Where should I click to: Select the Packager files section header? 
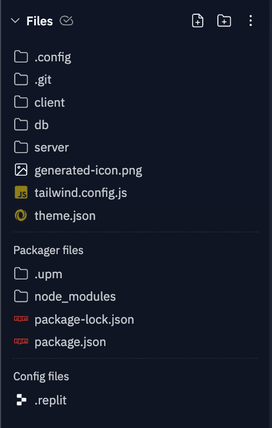pyautogui.click(x=48, y=250)
